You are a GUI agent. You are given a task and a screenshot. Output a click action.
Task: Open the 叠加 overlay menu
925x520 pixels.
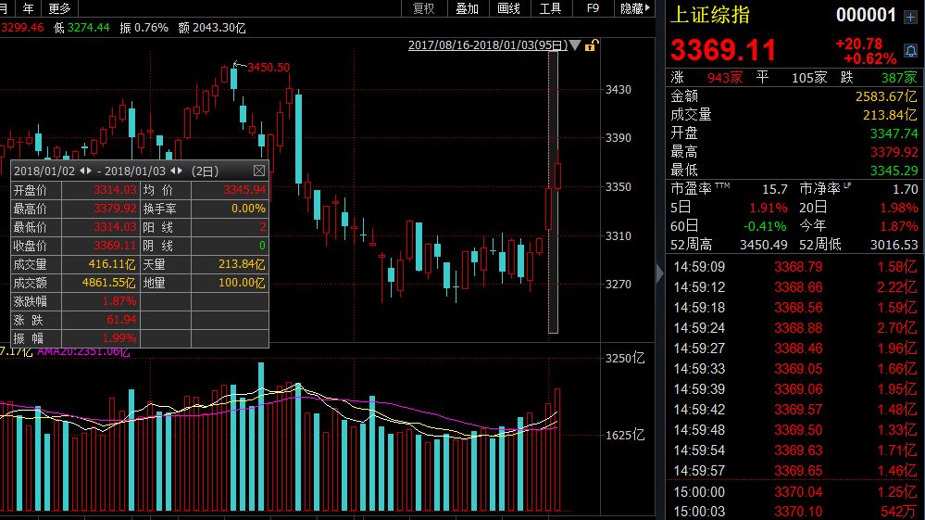coord(467,8)
